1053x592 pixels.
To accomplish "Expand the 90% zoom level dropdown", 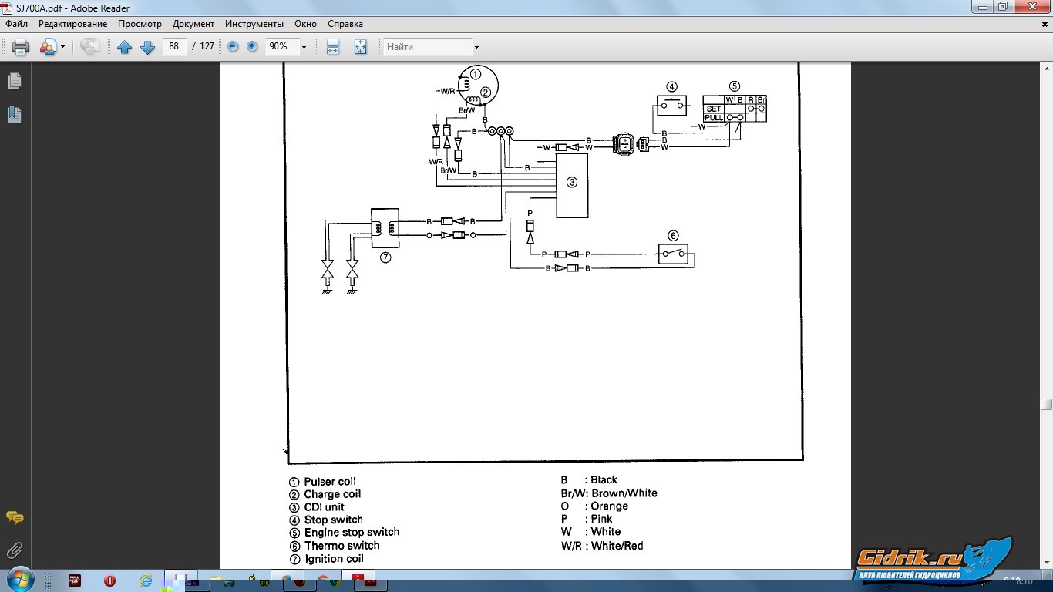I will coord(304,47).
